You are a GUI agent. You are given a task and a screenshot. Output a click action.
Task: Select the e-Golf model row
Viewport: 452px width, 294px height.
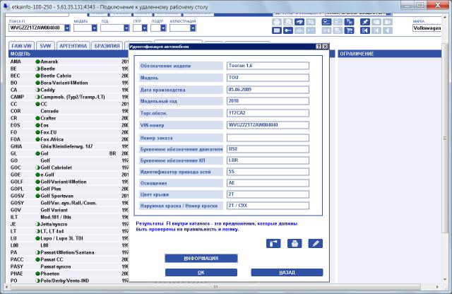point(69,175)
